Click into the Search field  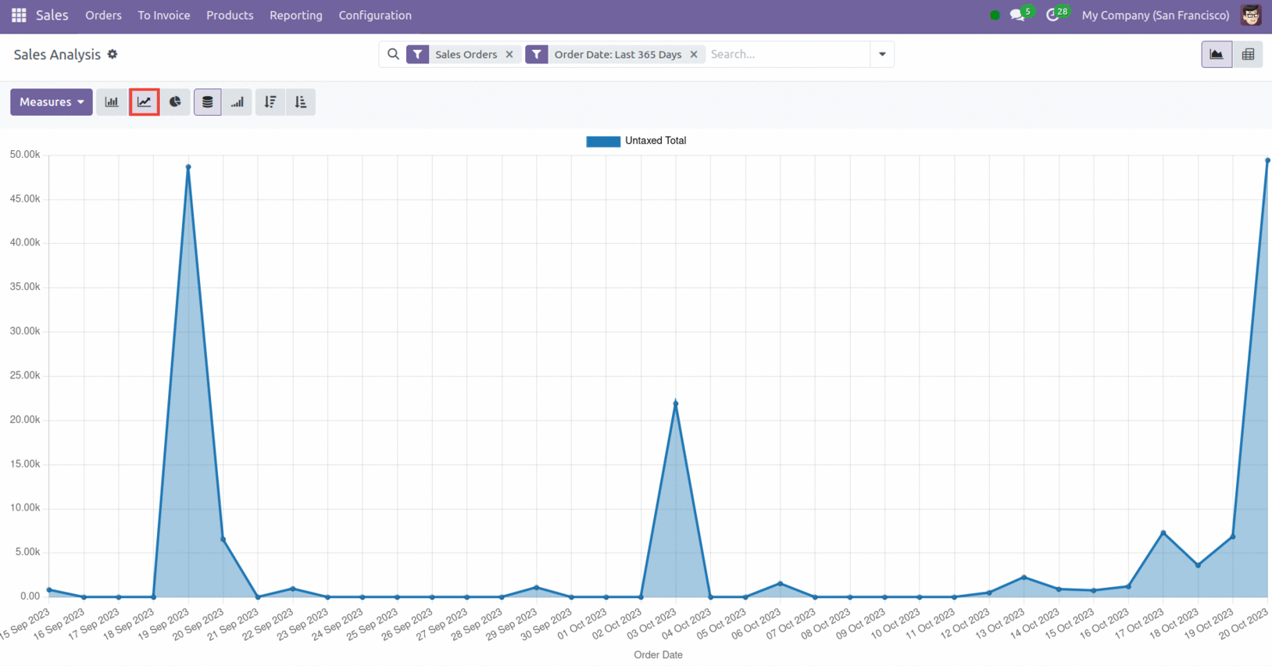pos(785,55)
